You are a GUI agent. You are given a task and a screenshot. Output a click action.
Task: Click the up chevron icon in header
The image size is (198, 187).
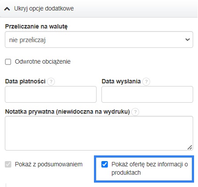[x=7, y=9]
